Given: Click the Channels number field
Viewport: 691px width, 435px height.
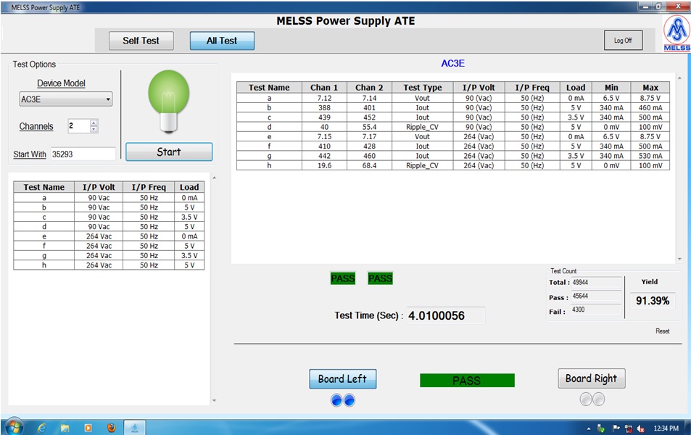Looking at the screenshot, I should click(x=79, y=126).
